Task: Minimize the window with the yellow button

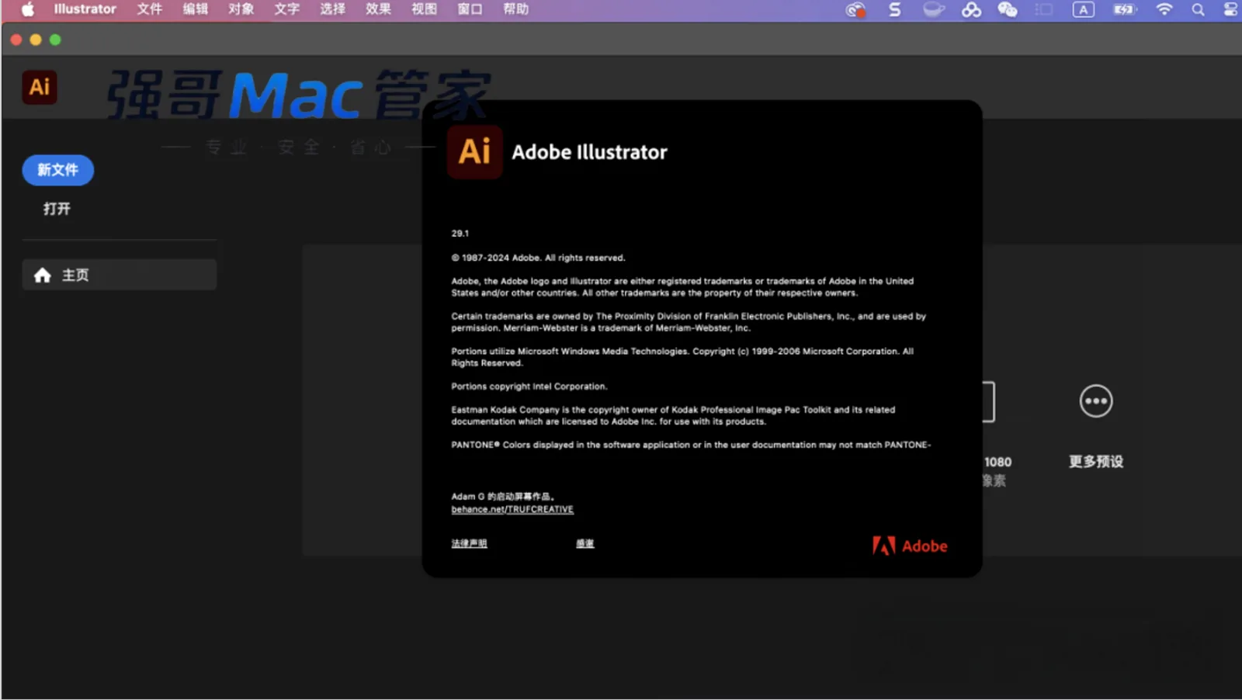Action: 36,40
